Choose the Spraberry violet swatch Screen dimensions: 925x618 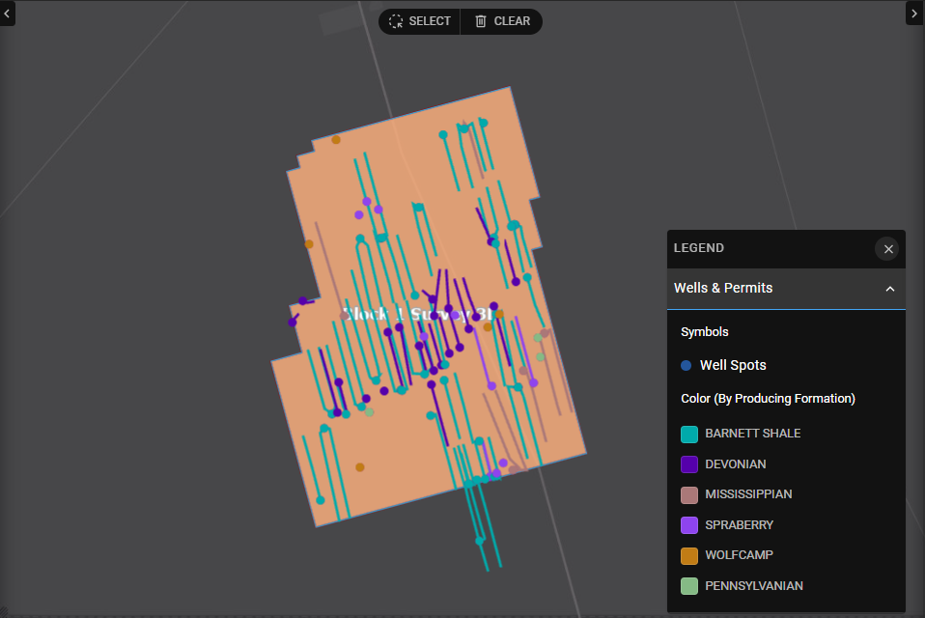(689, 525)
